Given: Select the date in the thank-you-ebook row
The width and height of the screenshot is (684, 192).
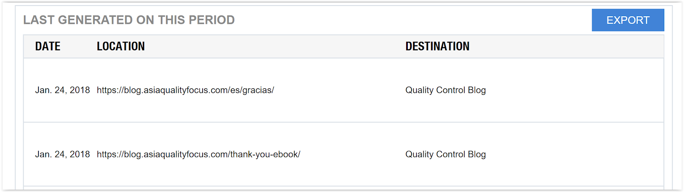Looking at the screenshot, I should 62,154.
